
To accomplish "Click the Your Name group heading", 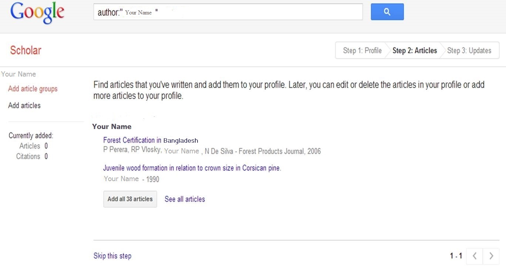I will (112, 126).
